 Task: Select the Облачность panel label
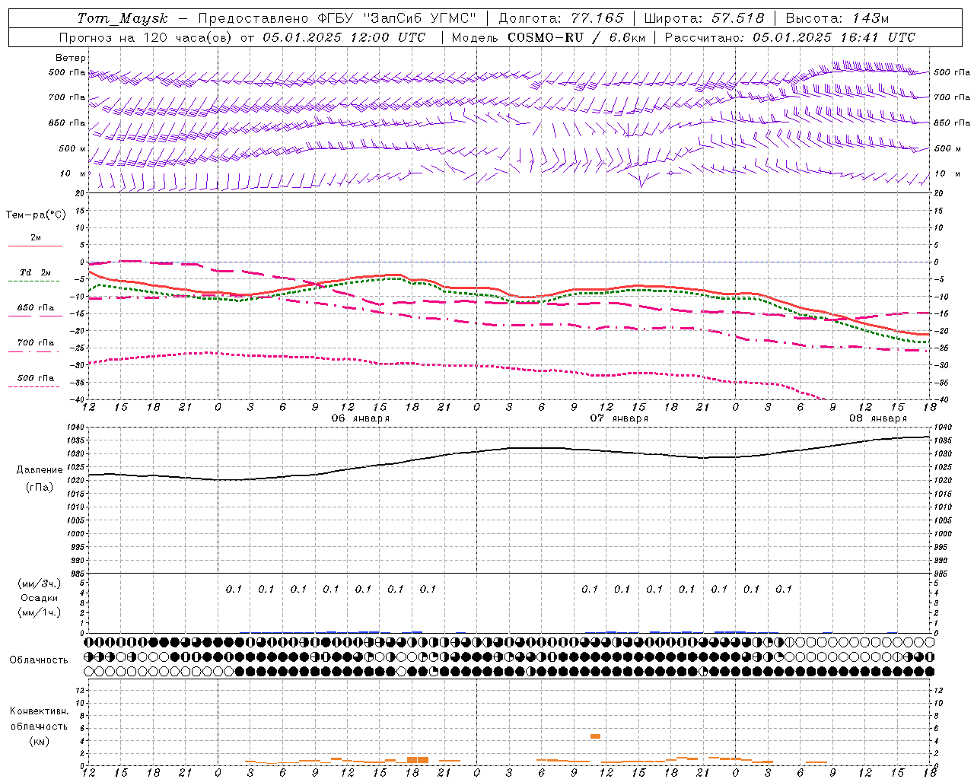[x=39, y=660]
